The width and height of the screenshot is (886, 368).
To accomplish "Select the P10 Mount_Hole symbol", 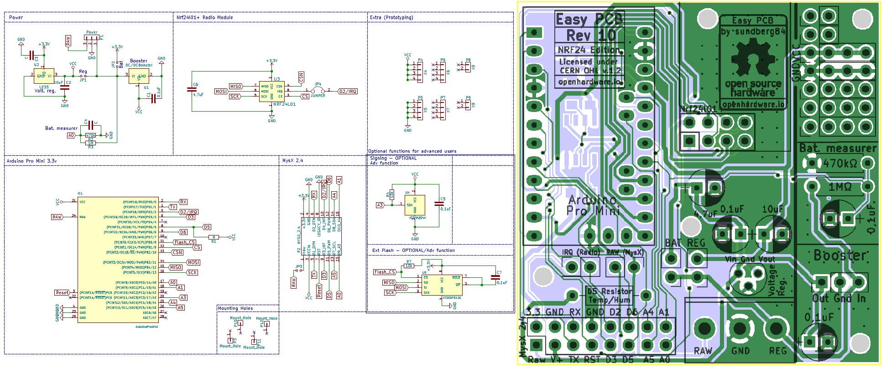I will (x=240, y=323).
